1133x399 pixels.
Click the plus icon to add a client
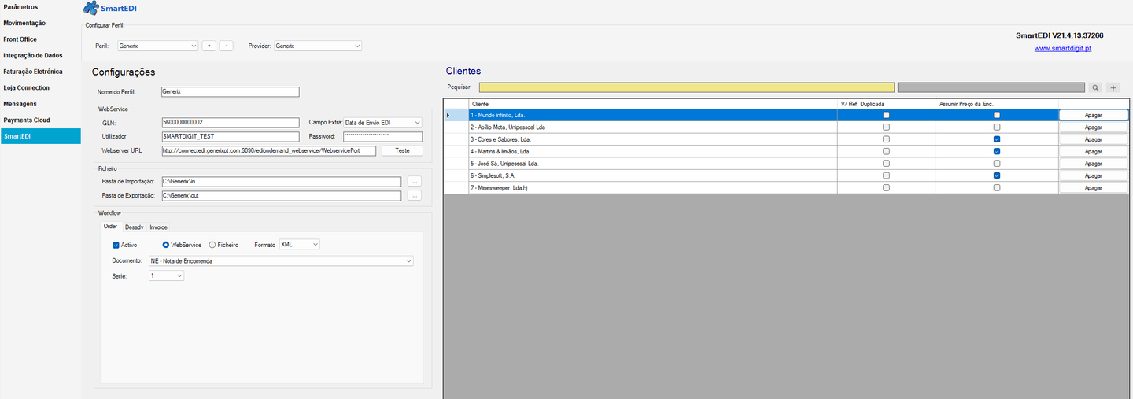(1113, 87)
